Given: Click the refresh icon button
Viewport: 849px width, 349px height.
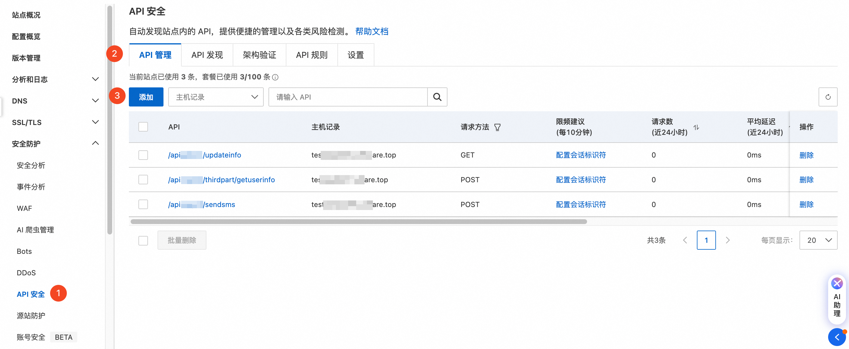Looking at the screenshot, I should (x=828, y=97).
